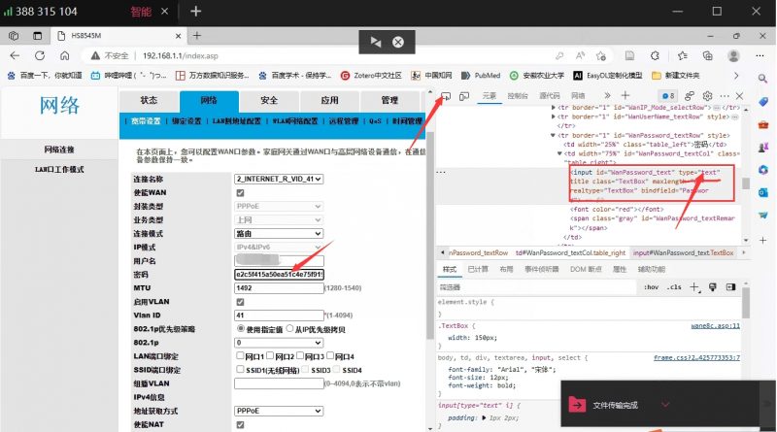Select the 使用指定值 radio button
Viewport: 777px width, 432px height.
pos(241,328)
